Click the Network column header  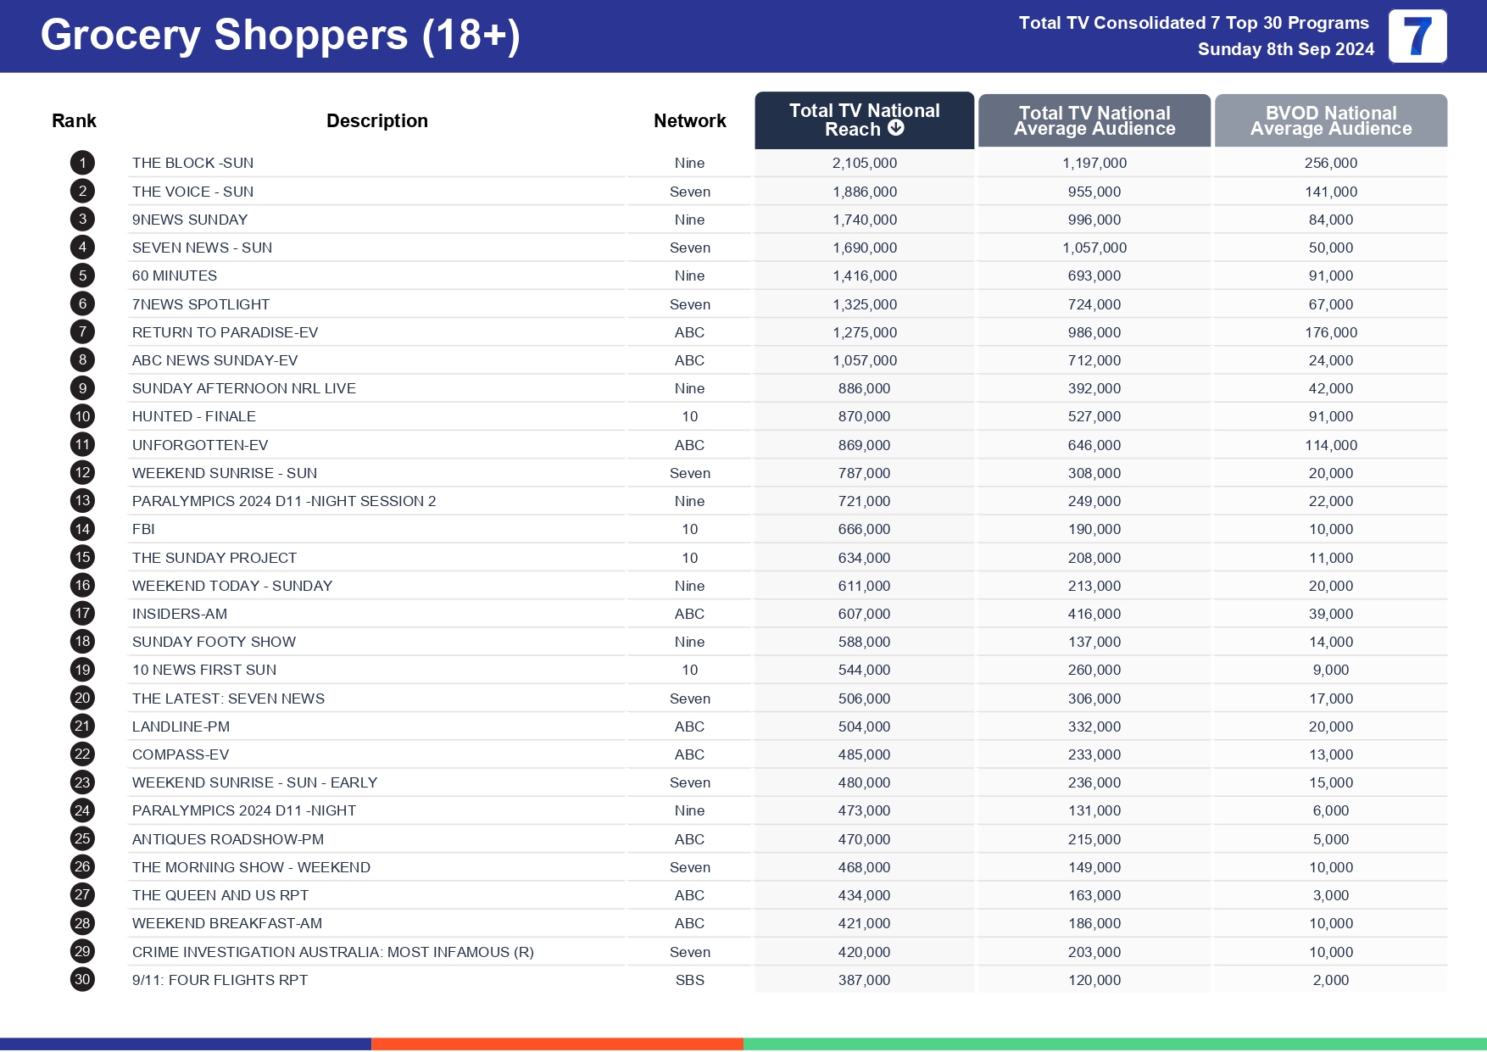coord(689,120)
